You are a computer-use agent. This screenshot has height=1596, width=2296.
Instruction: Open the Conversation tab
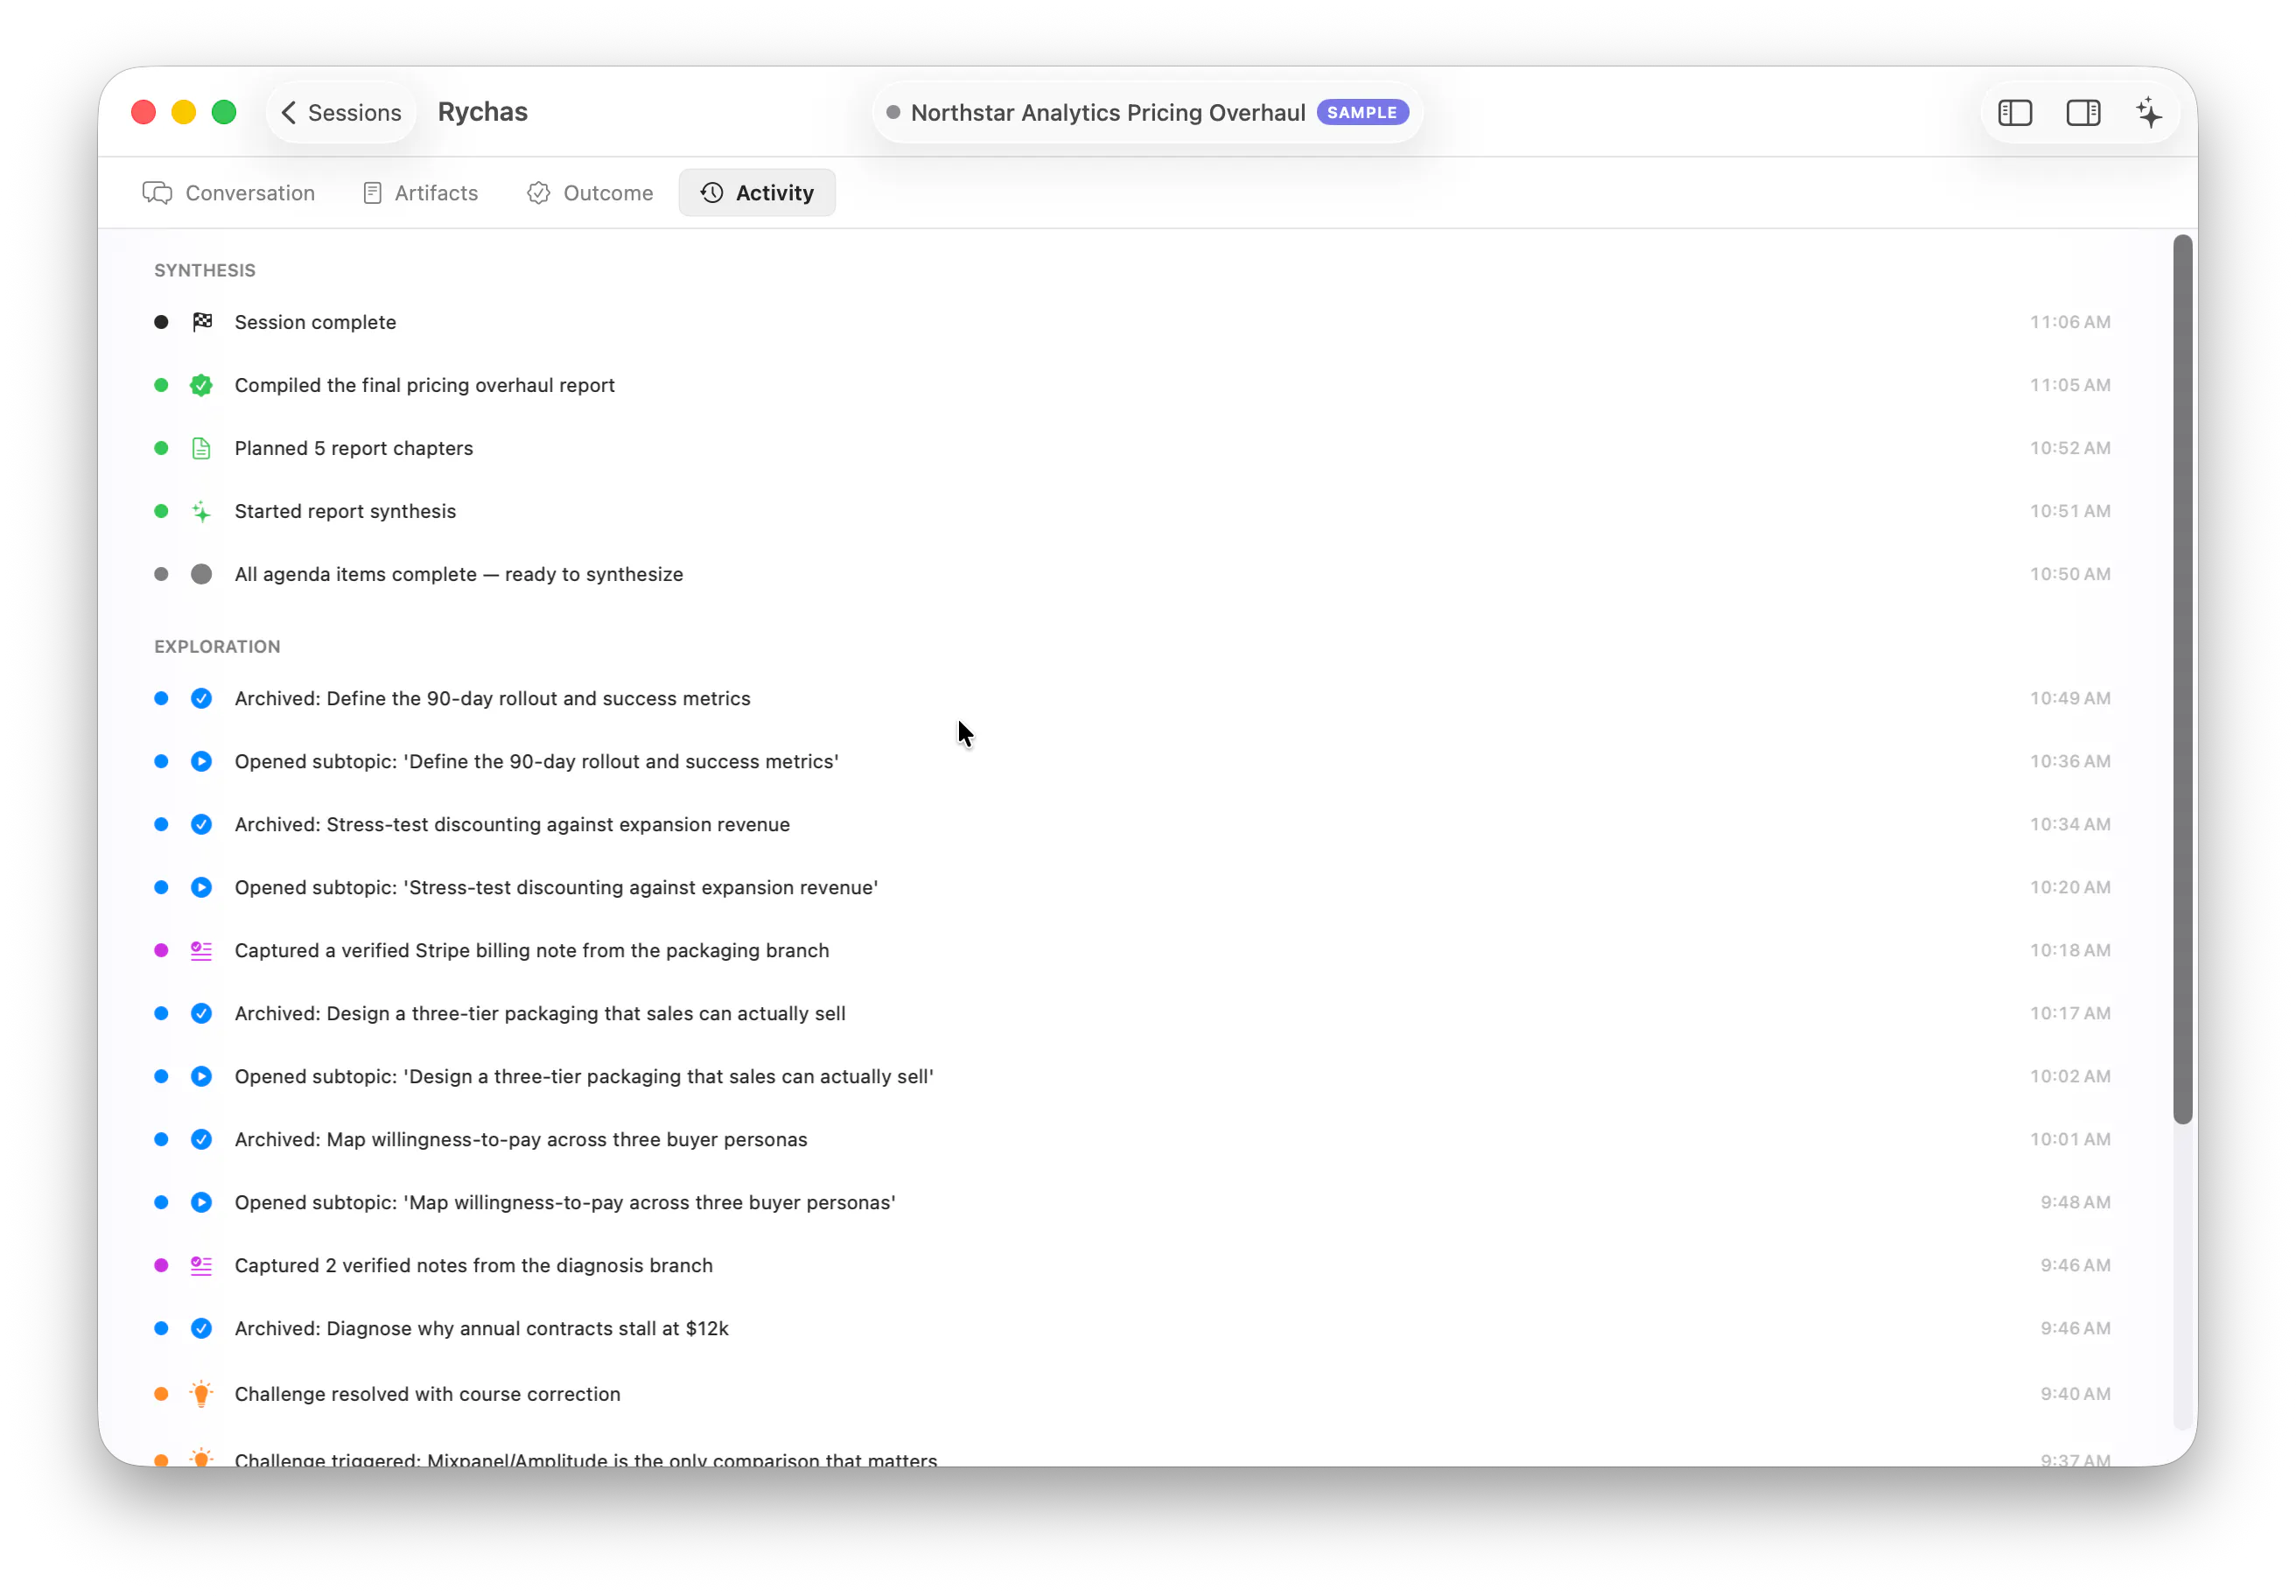[229, 193]
